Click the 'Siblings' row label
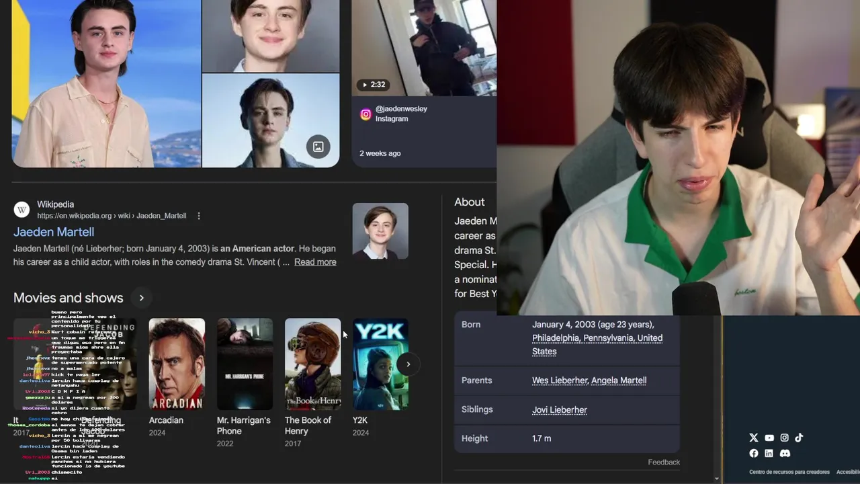The width and height of the screenshot is (860, 484). pyautogui.click(x=477, y=409)
